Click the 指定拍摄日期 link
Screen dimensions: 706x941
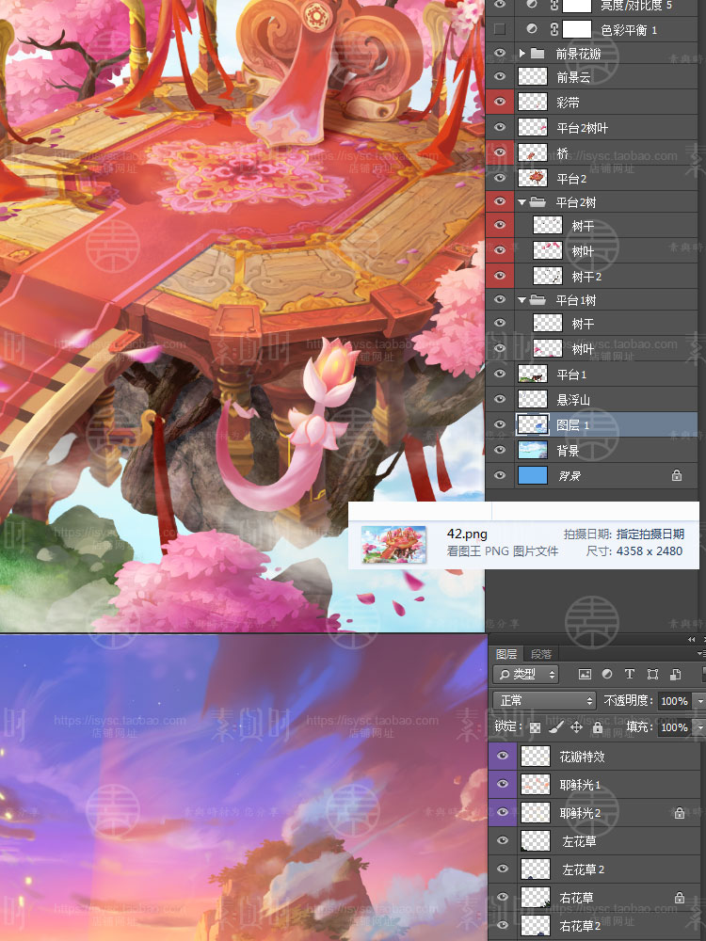(650, 534)
